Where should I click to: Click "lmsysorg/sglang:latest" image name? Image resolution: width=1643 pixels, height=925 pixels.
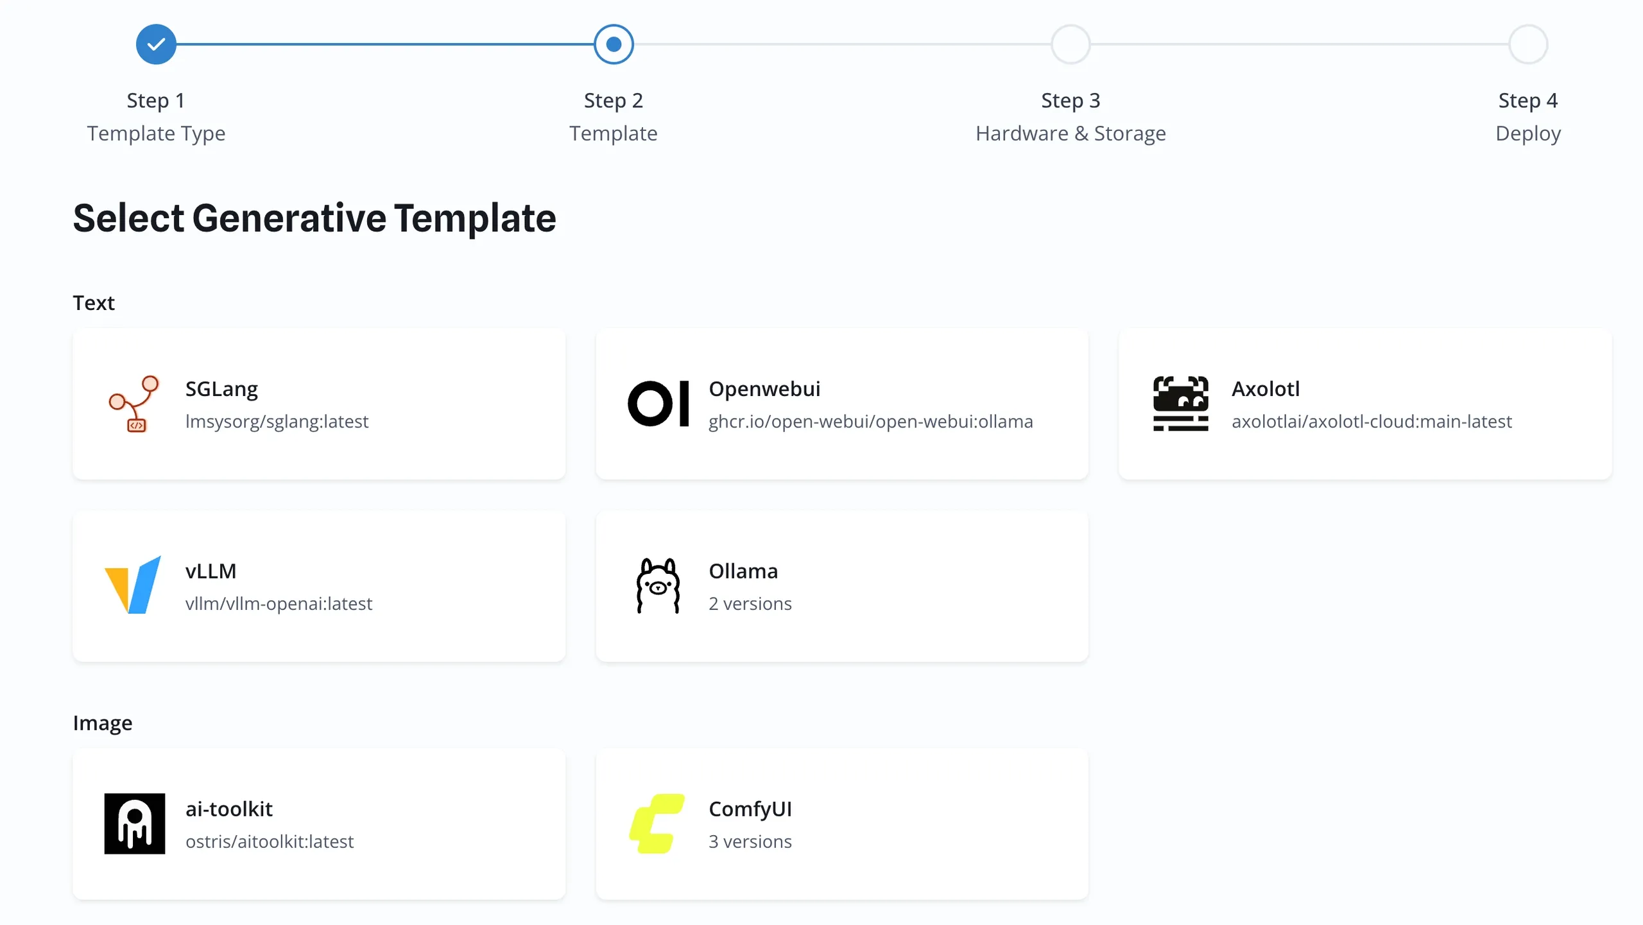click(277, 422)
